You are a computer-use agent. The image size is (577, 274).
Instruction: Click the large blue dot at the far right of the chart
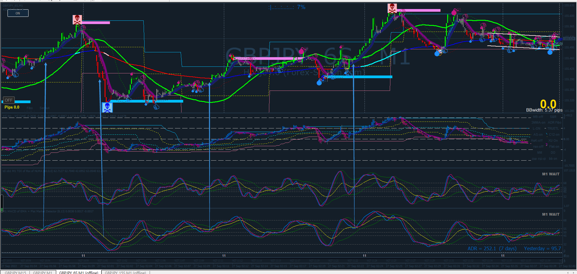550,52
